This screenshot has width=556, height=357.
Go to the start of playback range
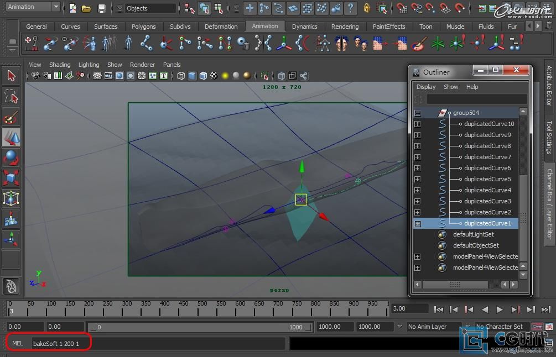[x=438, y=309]
